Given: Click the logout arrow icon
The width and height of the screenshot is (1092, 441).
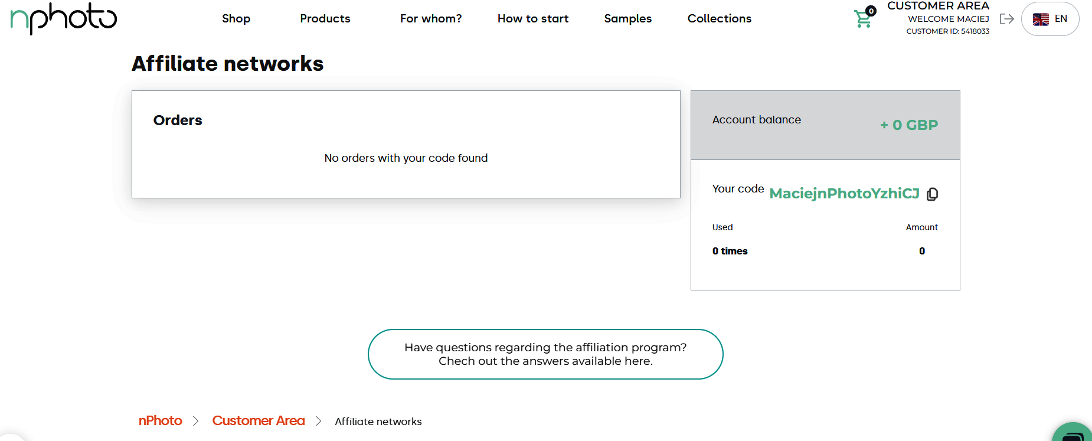Looking at the screenshot, I should point(1006,19).
